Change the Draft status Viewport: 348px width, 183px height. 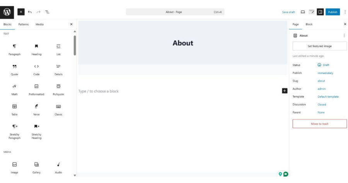pos(323,65)
